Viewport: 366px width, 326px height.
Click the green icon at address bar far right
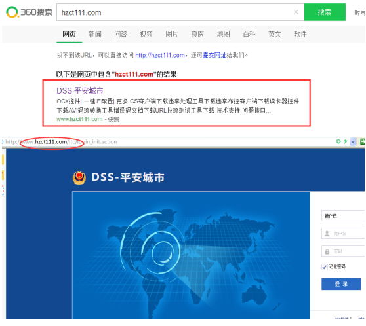pyautogui.click(x=362, y=141)
